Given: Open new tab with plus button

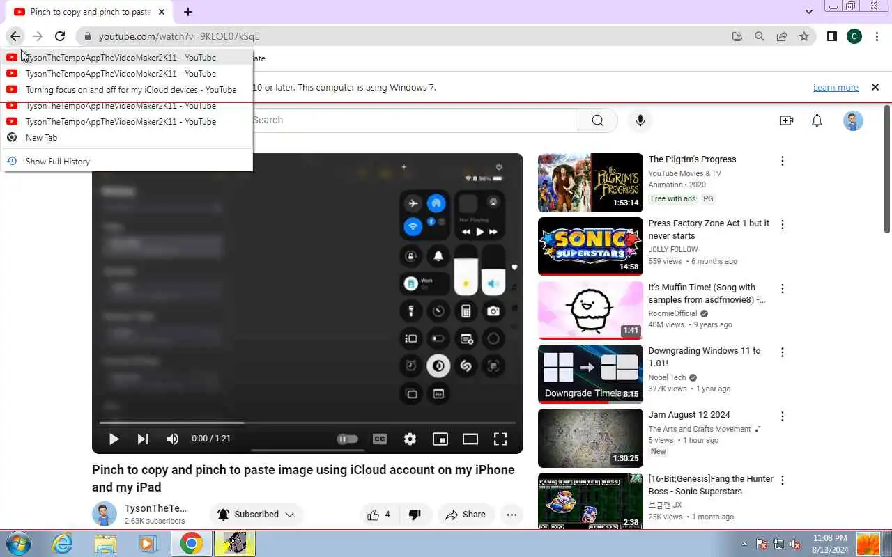Looking at the screenshot, I should click(188, 12).
